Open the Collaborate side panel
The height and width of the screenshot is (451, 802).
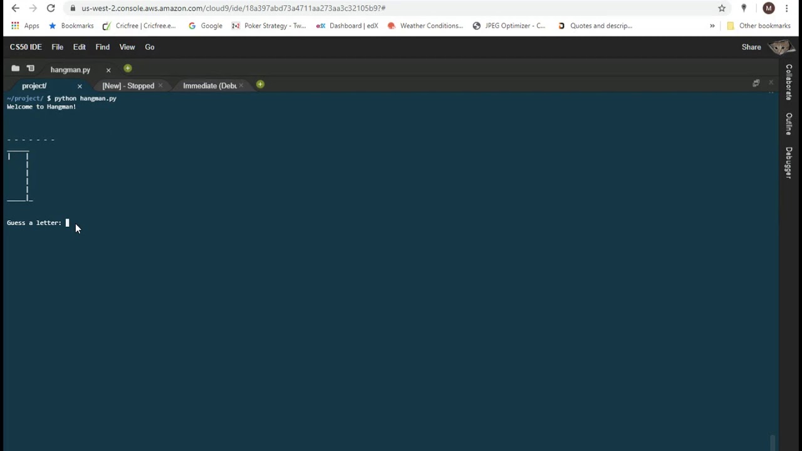coord(789,82)
